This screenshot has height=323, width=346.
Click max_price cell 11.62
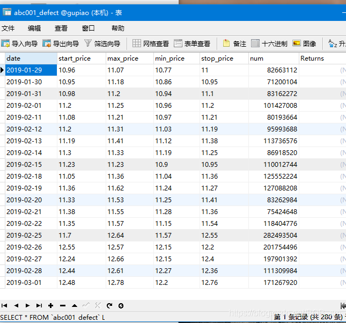coord(130,188)
